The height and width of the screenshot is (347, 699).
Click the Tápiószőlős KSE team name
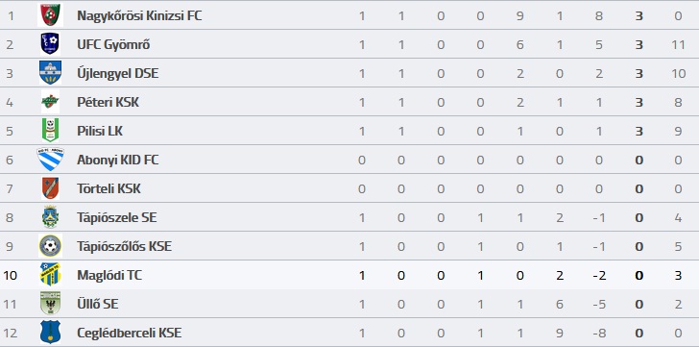(x=125, y=247)
